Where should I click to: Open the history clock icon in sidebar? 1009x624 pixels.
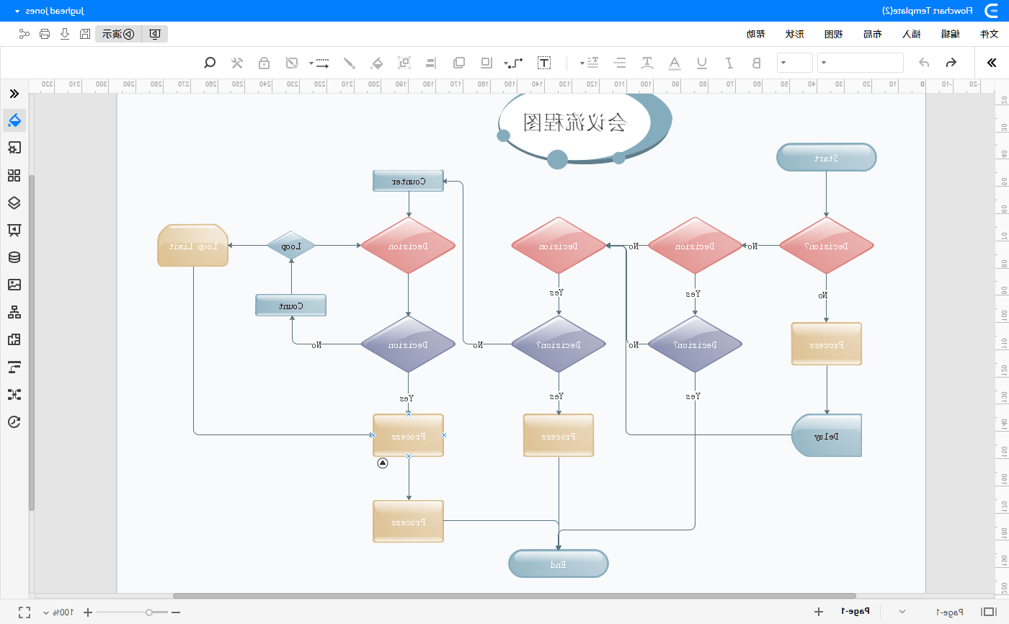click(14, 422)
